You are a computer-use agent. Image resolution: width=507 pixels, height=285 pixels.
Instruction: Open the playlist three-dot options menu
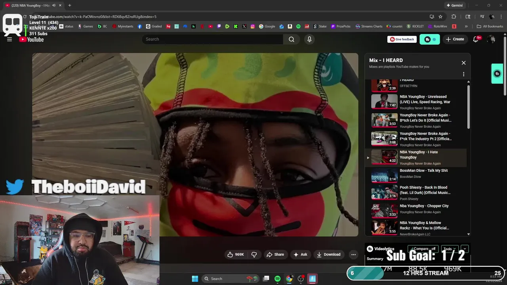(x=463, y=74)
